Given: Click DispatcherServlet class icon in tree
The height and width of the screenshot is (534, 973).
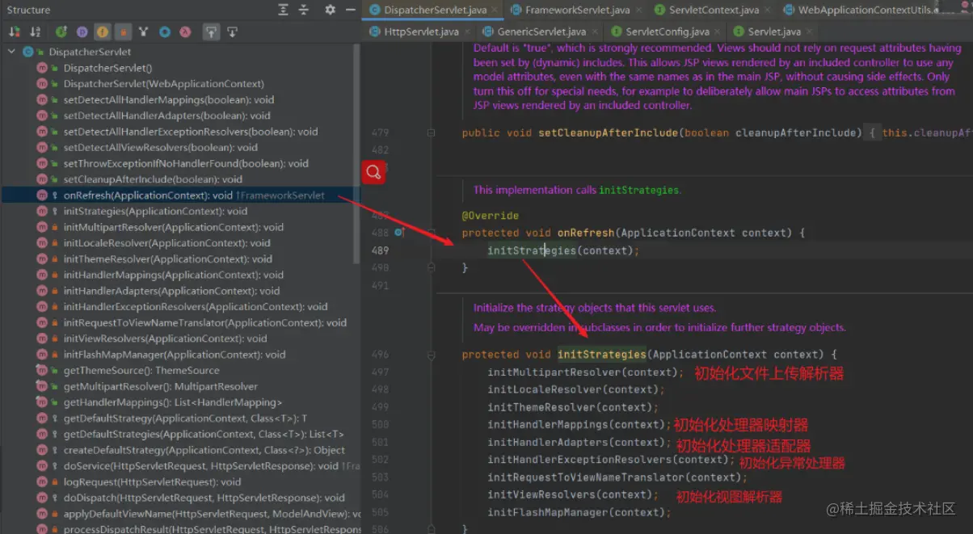Looking at the screenshot, I should coord(28,52).
